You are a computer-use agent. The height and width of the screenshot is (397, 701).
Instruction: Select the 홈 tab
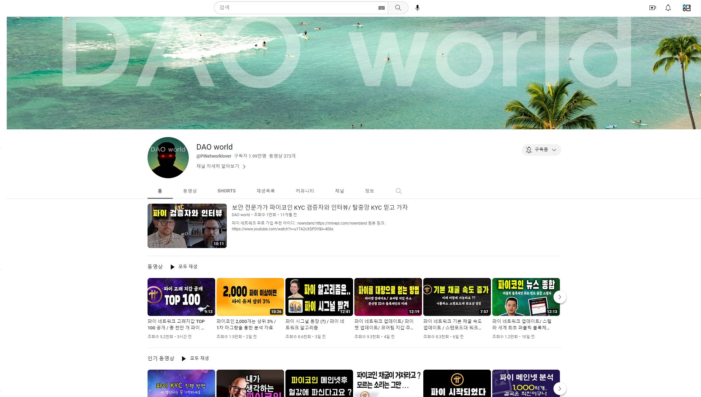coord(160,191)
